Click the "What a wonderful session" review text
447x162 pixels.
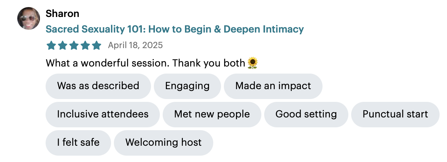(108, 63)
